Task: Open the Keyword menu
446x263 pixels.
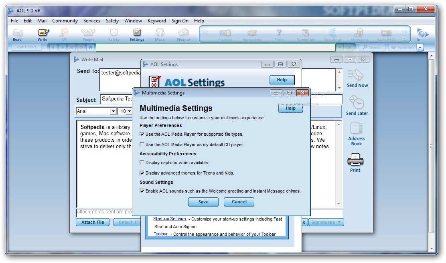Action: tap(157, 21)
